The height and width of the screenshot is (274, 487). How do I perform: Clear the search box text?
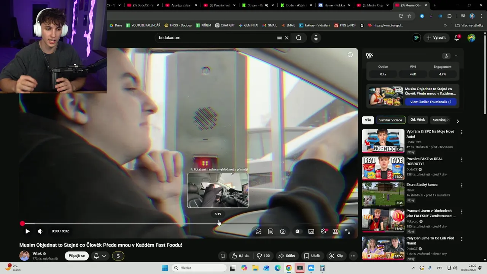pos(286,38)
